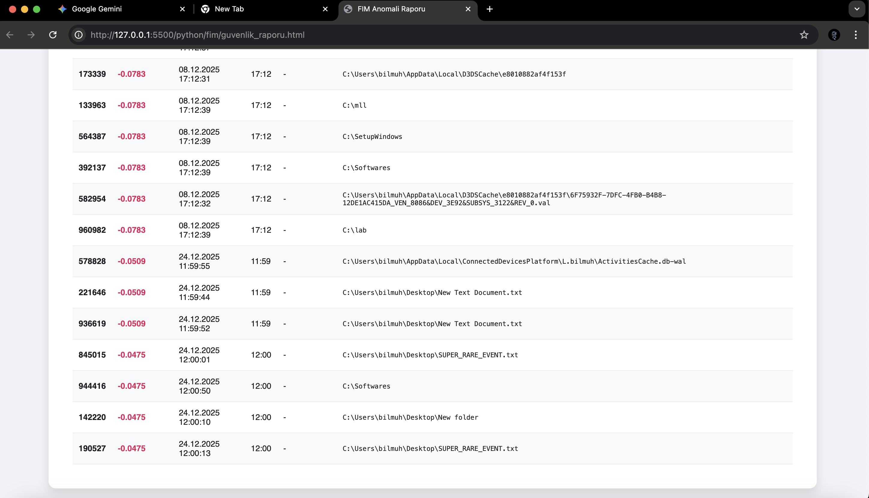Click New Text Document.txt in row 936619
The width and height of the screenshot is (869, 498).
click(x=432, y=324)
